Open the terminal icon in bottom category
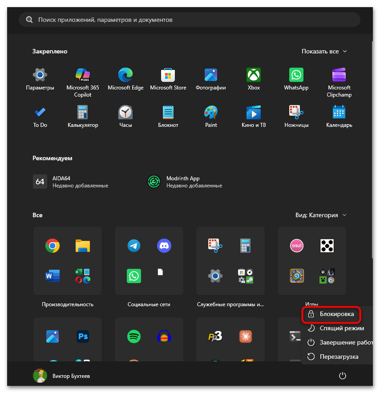Viewport: 380px width, 393px height. click(x=295, y=336)
